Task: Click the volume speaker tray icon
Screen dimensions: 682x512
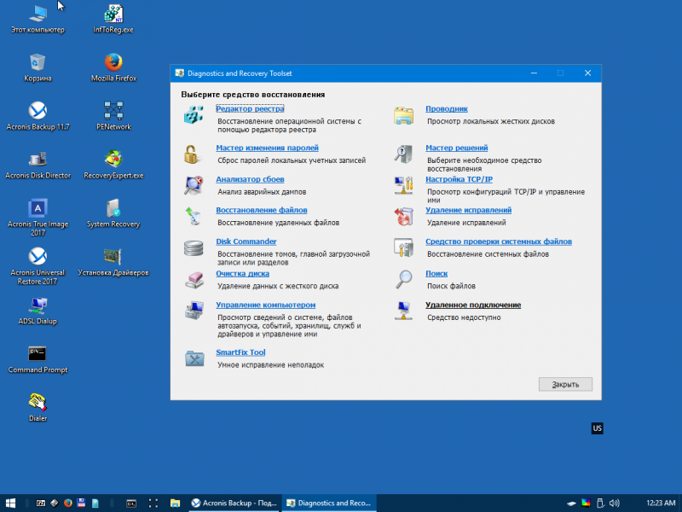Action: coord(614,503)
